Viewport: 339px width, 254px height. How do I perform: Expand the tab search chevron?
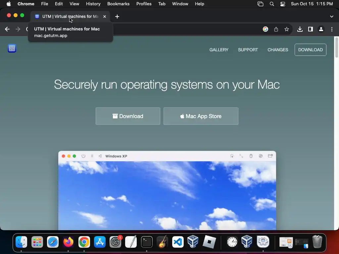point(332,17)
